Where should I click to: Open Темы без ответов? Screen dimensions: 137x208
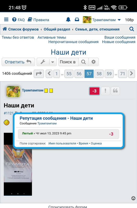point(18,37)
